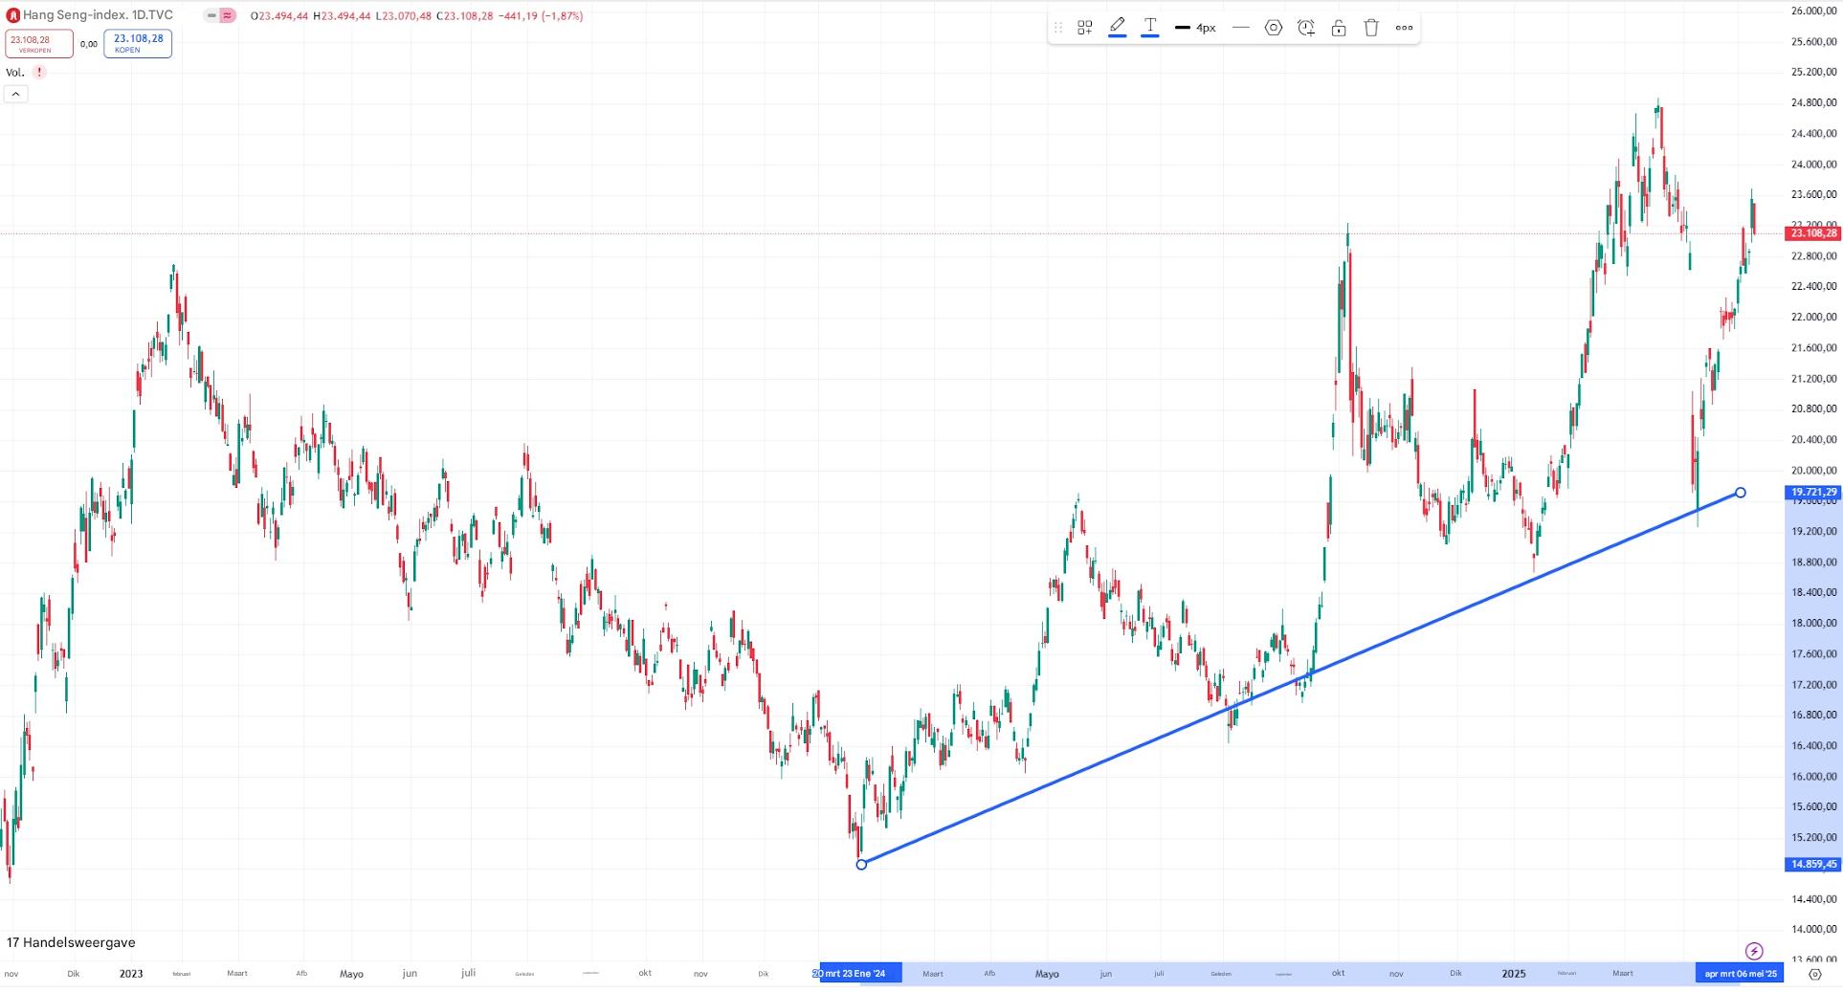Click the pencil line color tool
Screen dimensions: 1843x992
pos(1117,27)
